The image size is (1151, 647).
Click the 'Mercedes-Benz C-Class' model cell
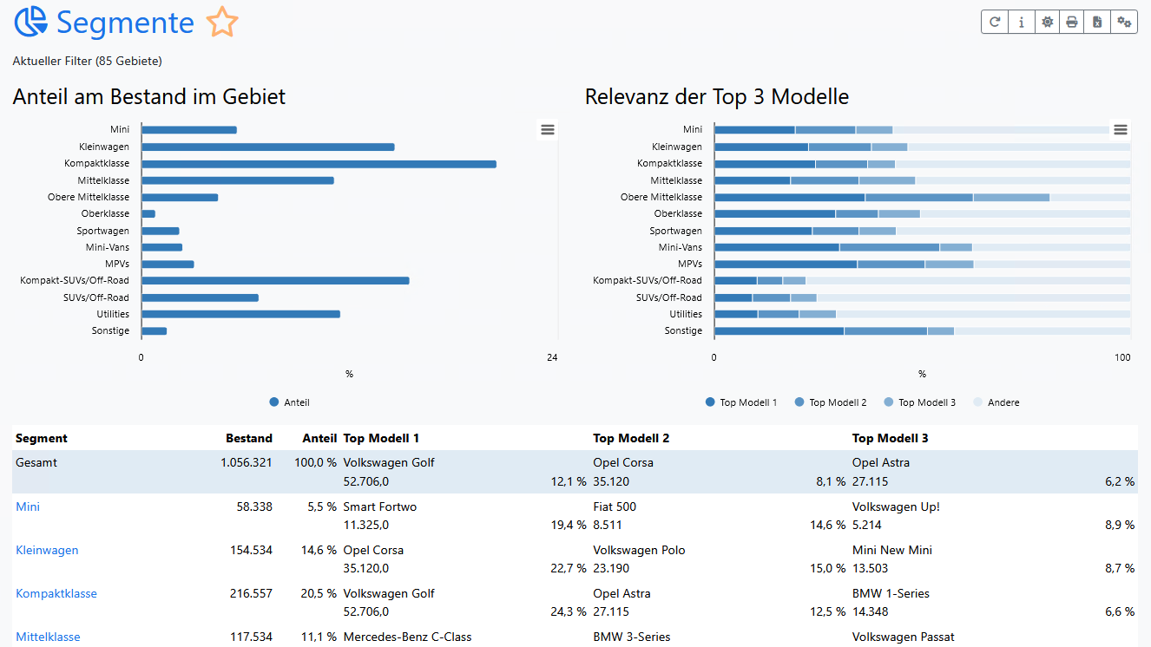click(x=408, y=637)
